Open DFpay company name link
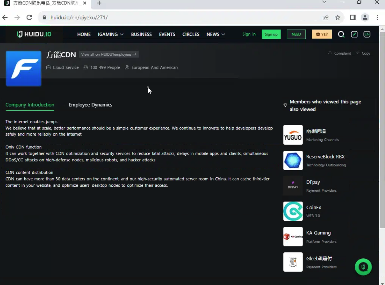Screen dimensions: 385x285 [313, 182]
